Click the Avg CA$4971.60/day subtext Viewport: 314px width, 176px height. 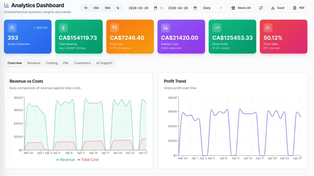pyautogui.click(x=72, y=48)
